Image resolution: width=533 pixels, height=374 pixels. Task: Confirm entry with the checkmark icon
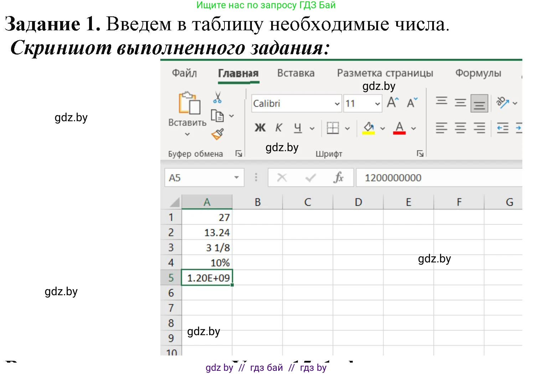coord(310,177)
